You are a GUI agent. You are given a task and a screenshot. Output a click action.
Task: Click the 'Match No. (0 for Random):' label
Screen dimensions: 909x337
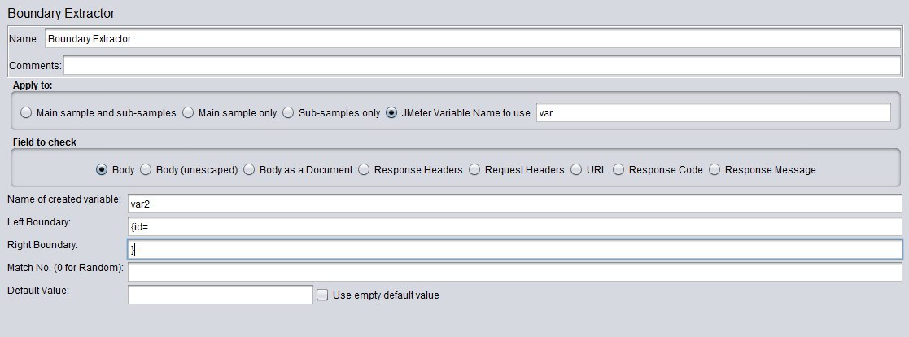[x=65, y=268]
